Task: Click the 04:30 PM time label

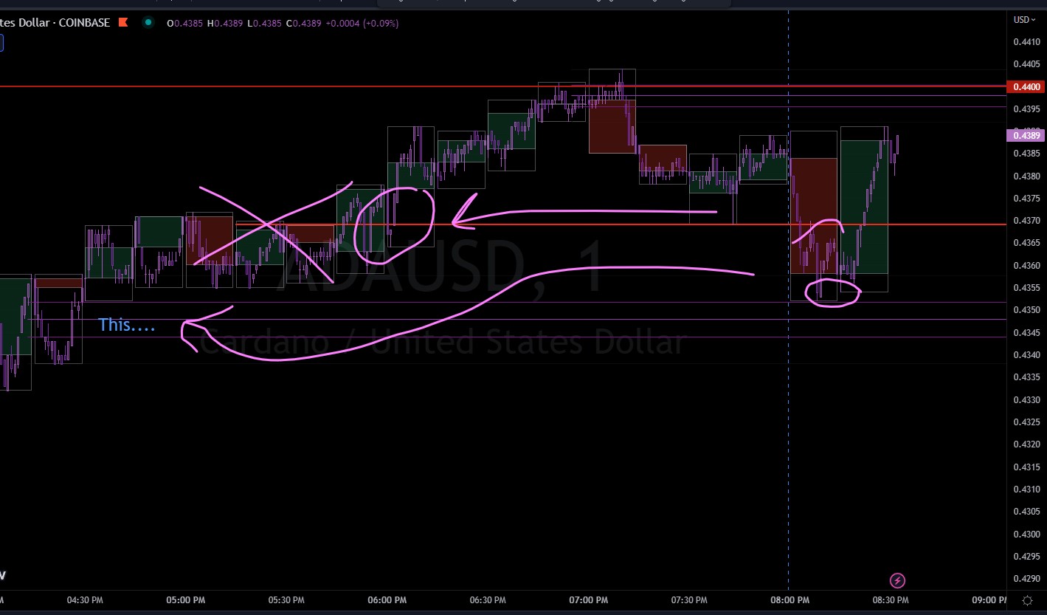Action: (x=84, y=600)
